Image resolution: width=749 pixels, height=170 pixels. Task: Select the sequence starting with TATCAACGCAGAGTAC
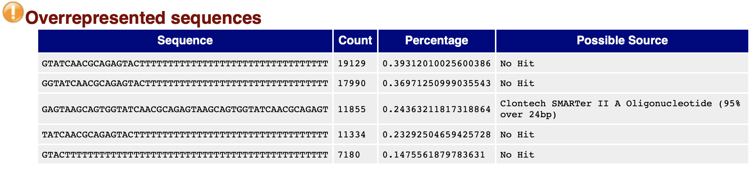coord(185,135)
